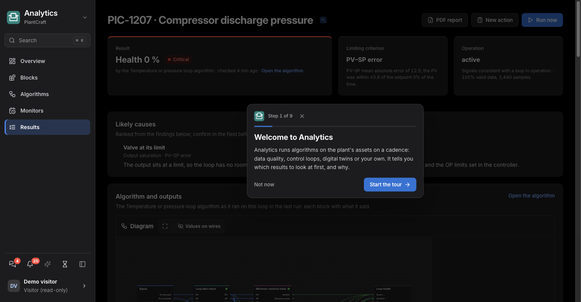Viewport: 581px width, 302px height.
Task: Expand the Analytics workspace switcher chevron
Action: [85, 17]
